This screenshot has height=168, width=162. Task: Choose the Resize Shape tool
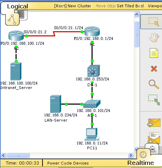[x=154, y=100]
